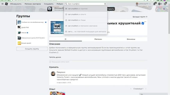This screenshot has width=170, height=95.
Task: Select the Форсаж group in the sidebar
Action: [x=32, y=33]
